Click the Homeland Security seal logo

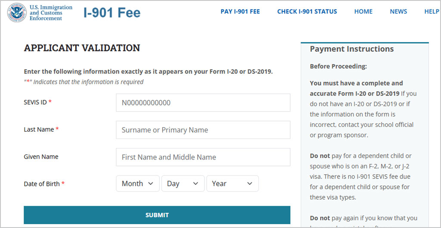[x=17, y=12]
